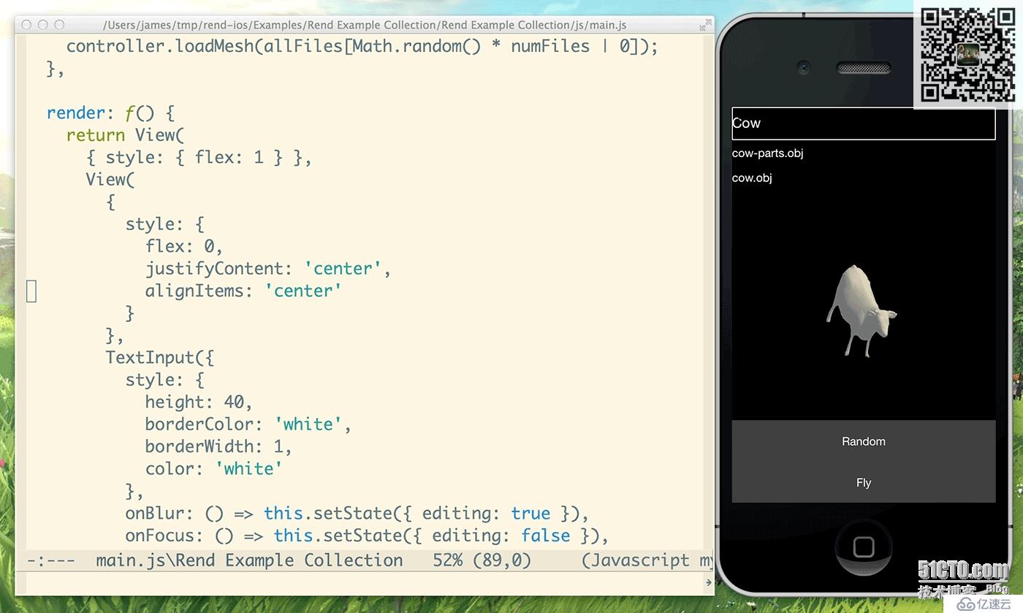Image resolution: width=1023 pixels, height=613 pixels.
Task: Click the editor window close button
Action: (x=27, y=25)
